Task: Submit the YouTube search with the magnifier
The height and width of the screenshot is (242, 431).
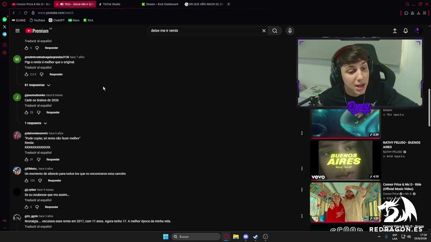Action: point(275,31)
